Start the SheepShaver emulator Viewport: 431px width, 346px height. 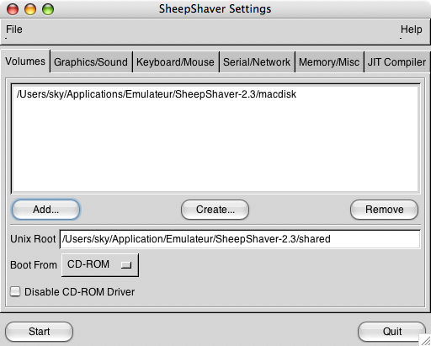pyautogui.click(x=39, y=332)
